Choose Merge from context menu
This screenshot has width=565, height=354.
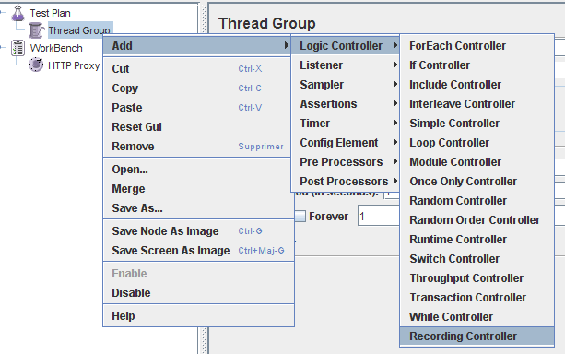tap(198, 189)
